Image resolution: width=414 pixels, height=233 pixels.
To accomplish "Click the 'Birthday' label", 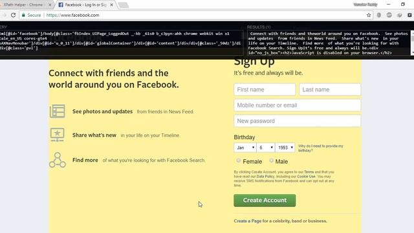I will click(x=245, y=137).
